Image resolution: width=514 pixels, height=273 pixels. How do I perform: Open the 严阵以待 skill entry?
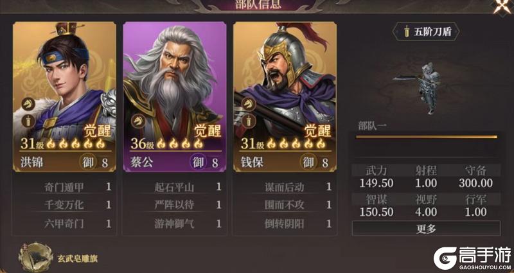pyautogui.click(x=174, y=206)
